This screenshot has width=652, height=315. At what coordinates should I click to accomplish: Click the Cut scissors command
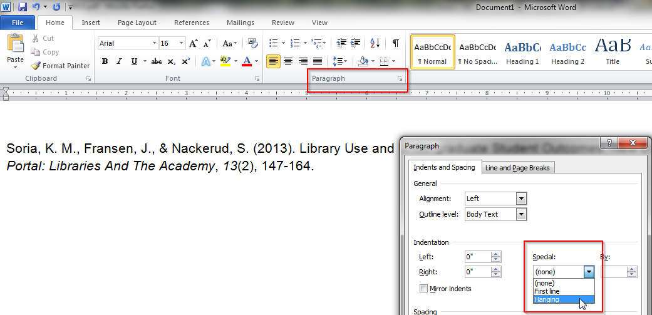(43, 38)
